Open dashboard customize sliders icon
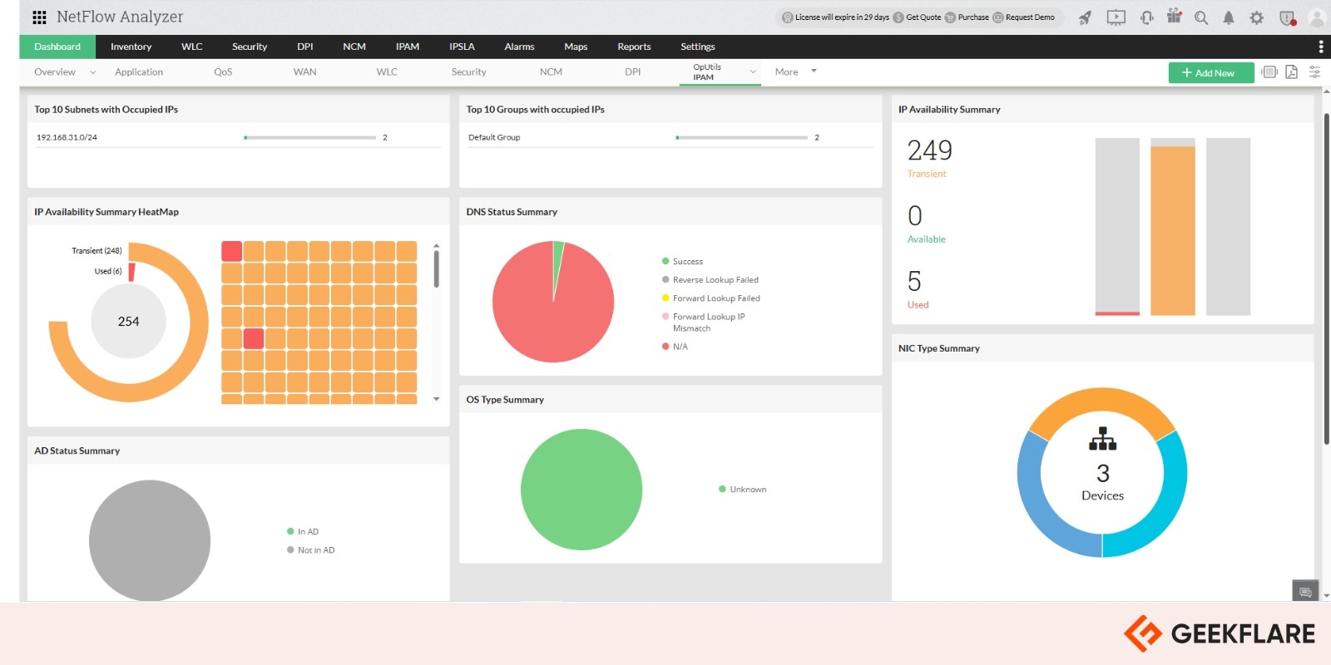The image size is (1331, 665). (x=1314, y=72)
